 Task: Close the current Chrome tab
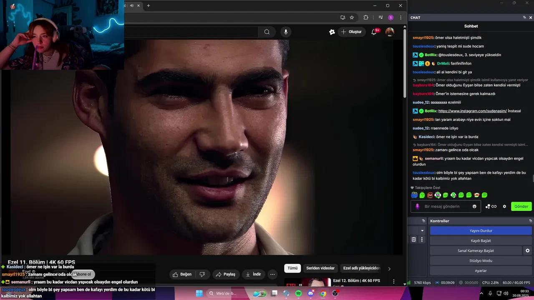point(139,5)
